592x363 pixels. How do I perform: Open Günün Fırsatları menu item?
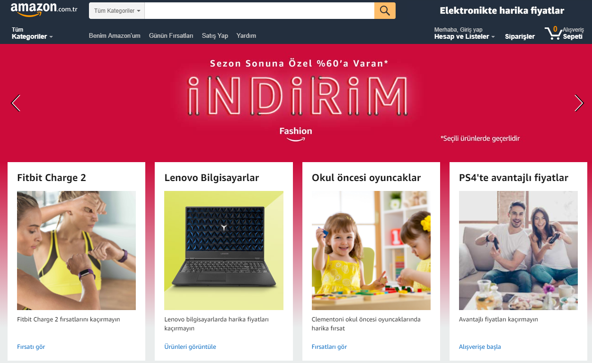click(x=171, y=36)
